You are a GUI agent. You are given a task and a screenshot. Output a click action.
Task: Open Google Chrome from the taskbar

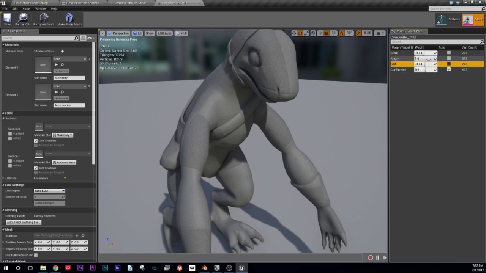click(x=55, y=268)
